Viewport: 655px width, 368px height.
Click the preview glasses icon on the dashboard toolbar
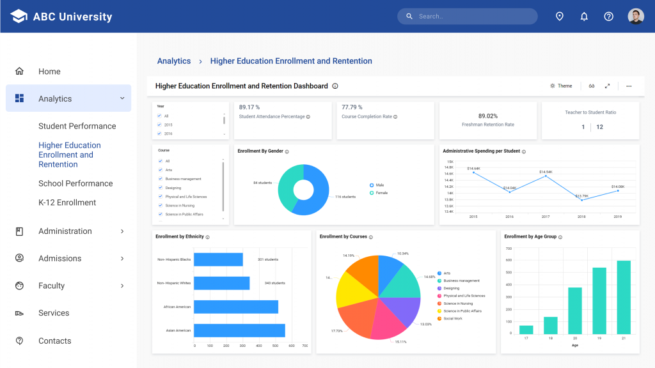point(592,86)
